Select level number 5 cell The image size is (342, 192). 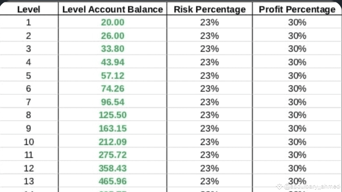point(28,76)
